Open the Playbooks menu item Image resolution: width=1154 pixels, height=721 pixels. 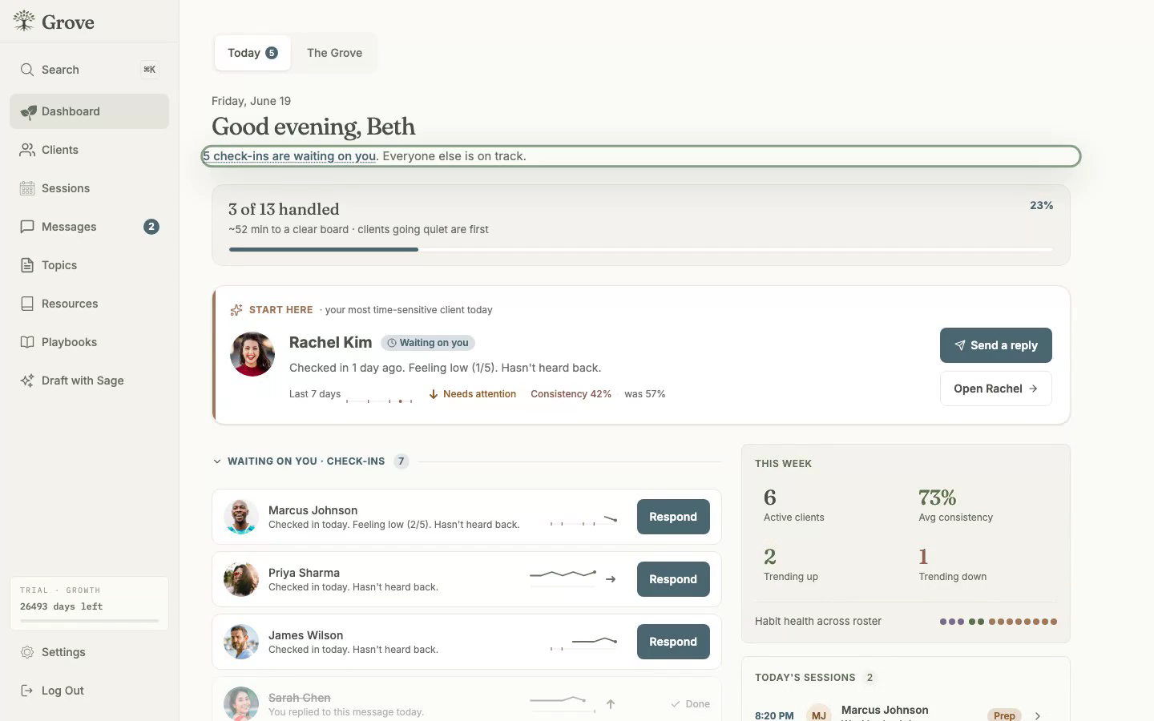[89, 342]
